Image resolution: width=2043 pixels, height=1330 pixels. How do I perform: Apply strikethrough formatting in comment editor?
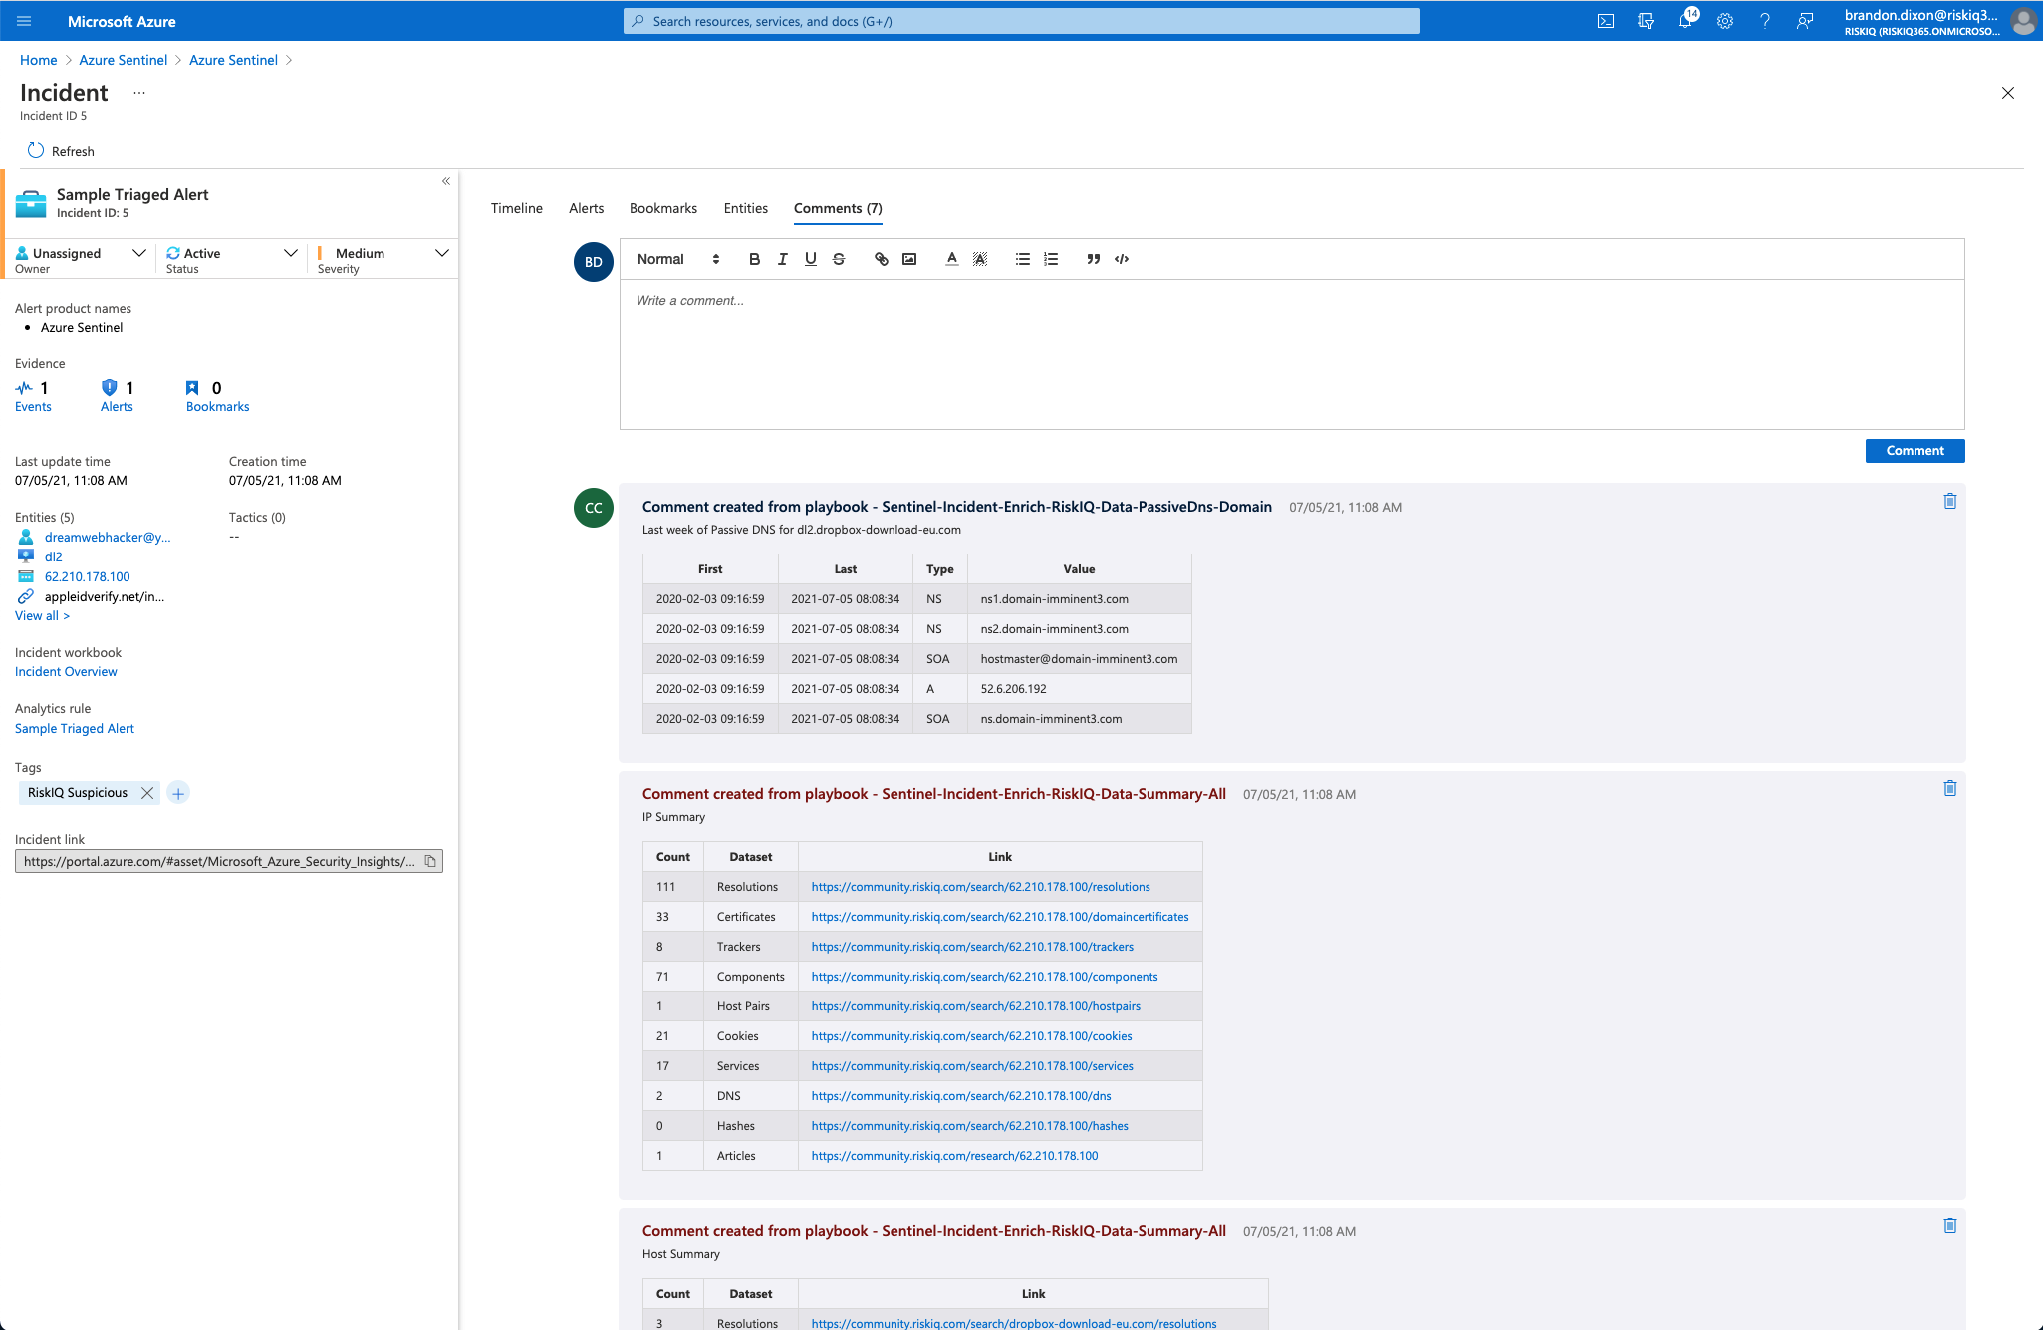838,259
